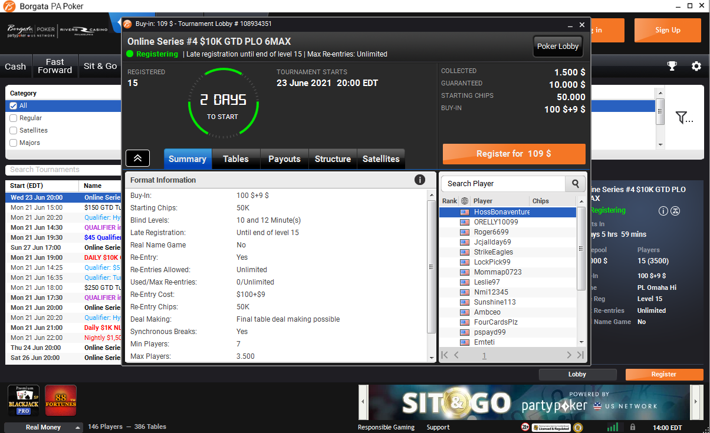This screenshot has width=710, height=433.
Task: Select Thu 24 Jun 20:00 tournament row
Action: click(x=64, y=348)
